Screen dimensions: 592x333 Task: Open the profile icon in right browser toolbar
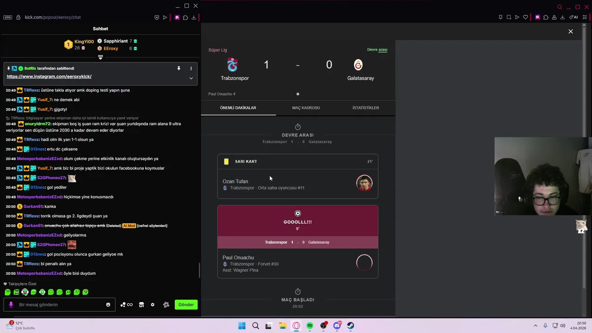554,18
